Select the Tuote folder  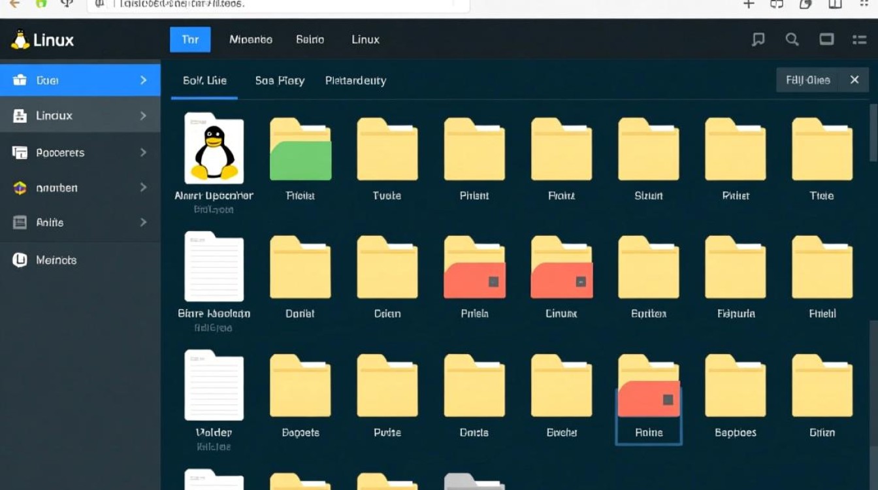coord(387,149)
